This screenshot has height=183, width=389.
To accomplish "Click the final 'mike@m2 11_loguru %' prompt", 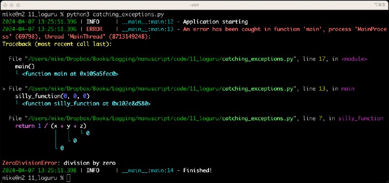I will pyautogui.click(x=33, y=178).
